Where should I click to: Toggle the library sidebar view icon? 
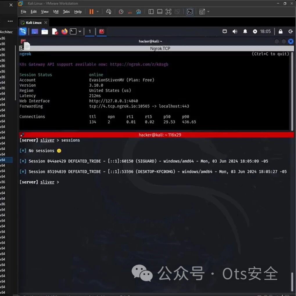coord(151,12)
